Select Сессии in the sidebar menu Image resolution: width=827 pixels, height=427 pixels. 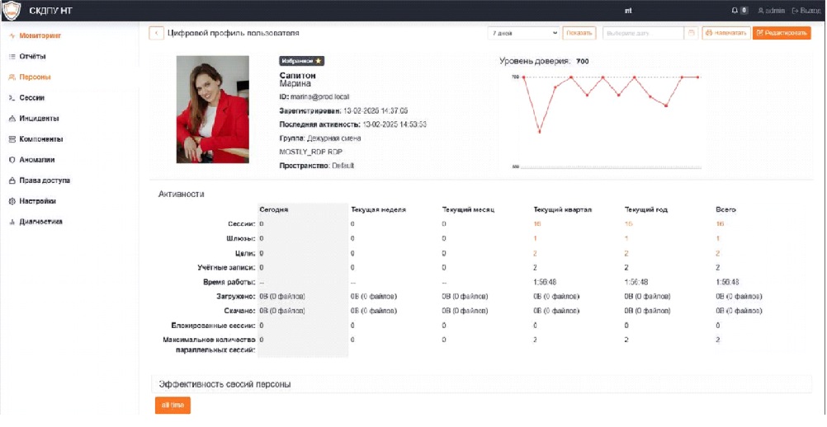pos(31,98)
